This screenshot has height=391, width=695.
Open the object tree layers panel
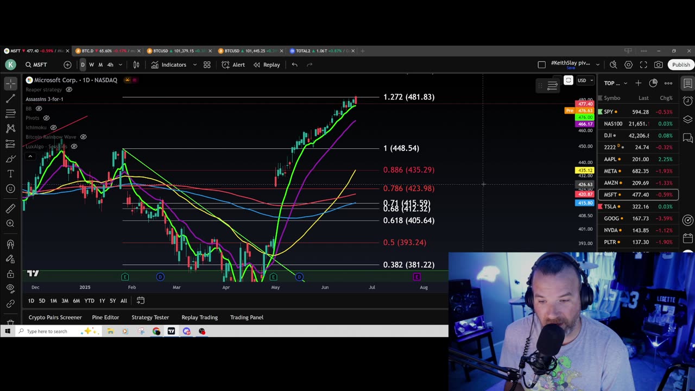pos(688,119)
